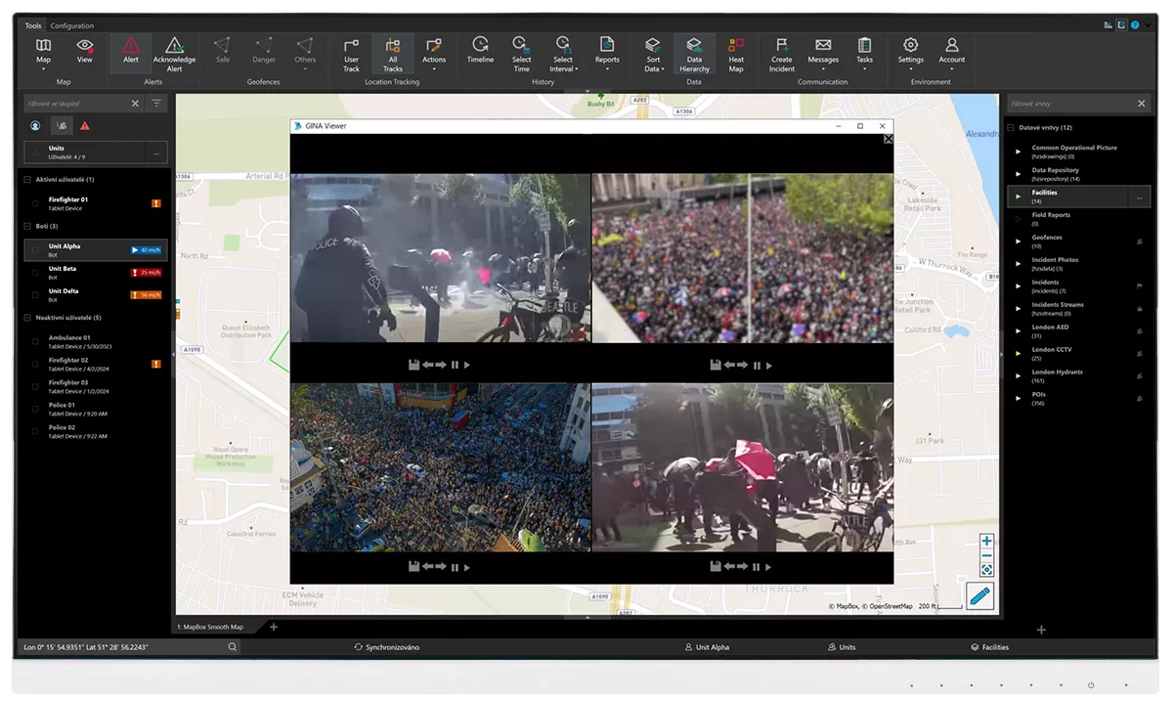Click the fit-to-extent icon below zoom buttons
Image resolution: width=1173 pixels, height=702 pixels.
(x=986, y=570)
